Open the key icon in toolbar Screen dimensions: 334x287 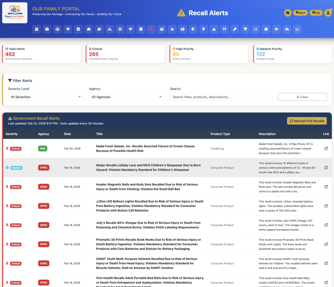tap(235, 29)
